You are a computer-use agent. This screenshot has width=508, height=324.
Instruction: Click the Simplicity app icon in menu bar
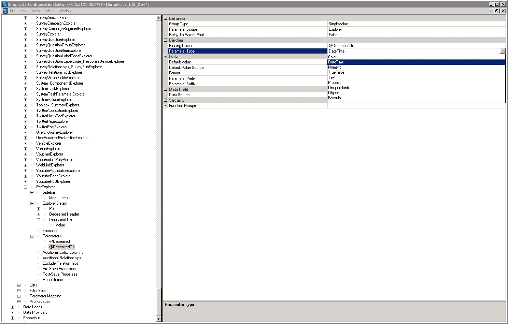pos(5,11)
